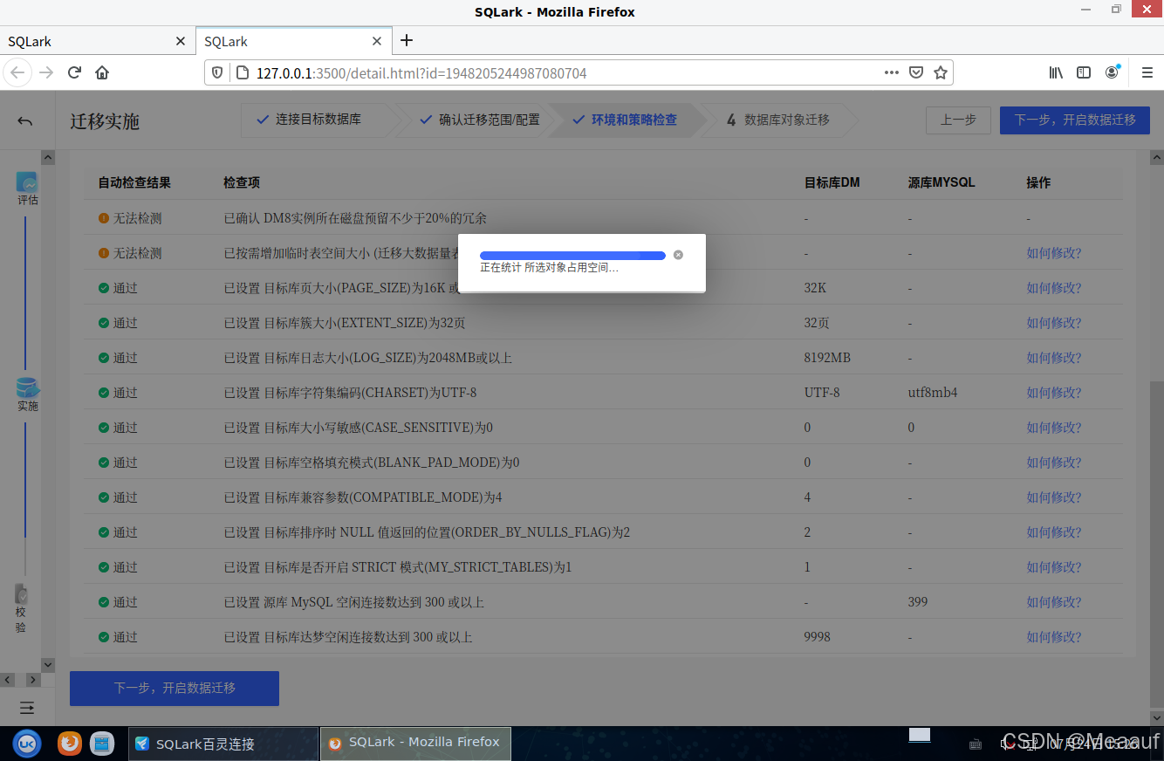Open the Firefox library icon
1164x761 pixels.
click(x=1056, y=72)
